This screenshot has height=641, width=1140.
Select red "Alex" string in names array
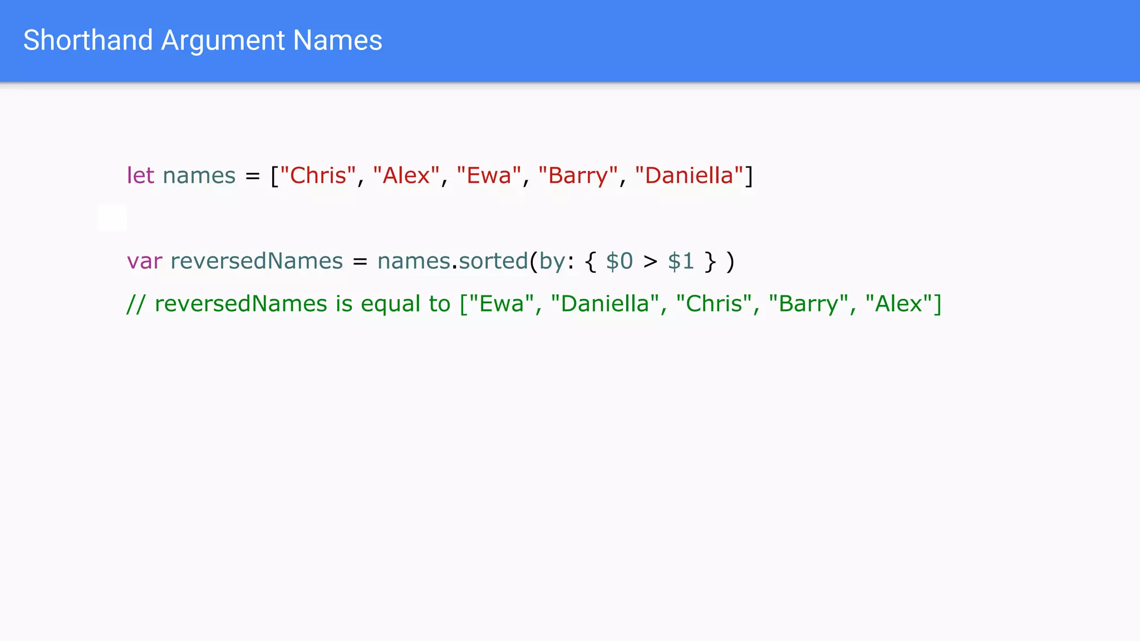406,176
